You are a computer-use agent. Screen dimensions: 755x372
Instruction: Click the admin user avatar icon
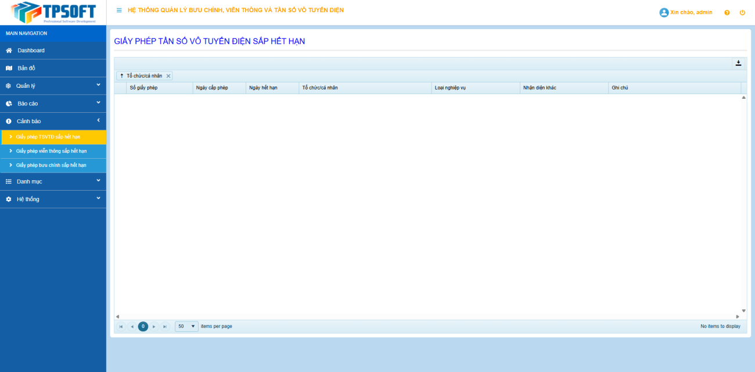[664, 12]
